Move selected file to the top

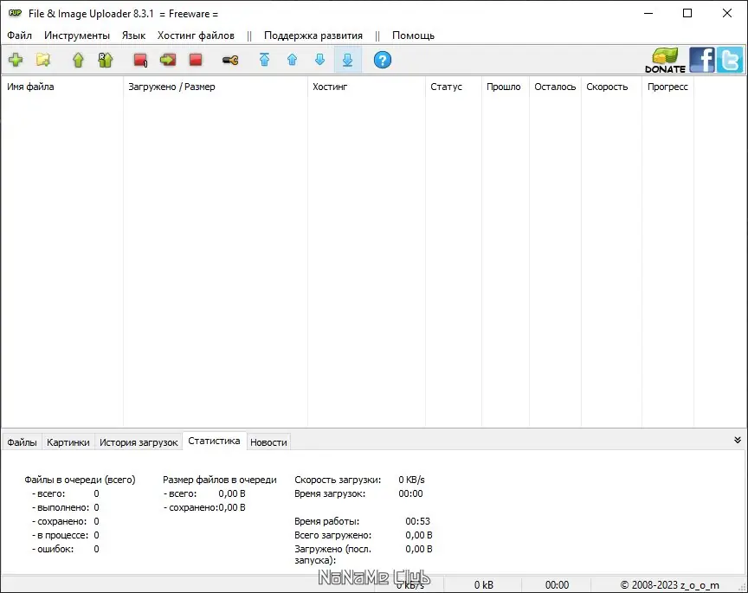point(265,60)
